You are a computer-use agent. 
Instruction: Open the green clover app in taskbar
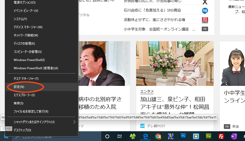click(x=133, y=136)
